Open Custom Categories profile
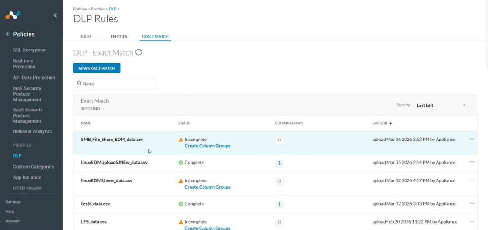Image resolution: width=488 pixels, height=230 pixels. pyautogui.click(x=33, y=167)
